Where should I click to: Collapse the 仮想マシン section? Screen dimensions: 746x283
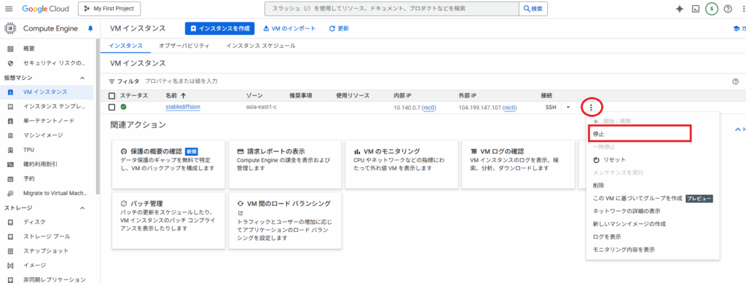coord(82,77)
